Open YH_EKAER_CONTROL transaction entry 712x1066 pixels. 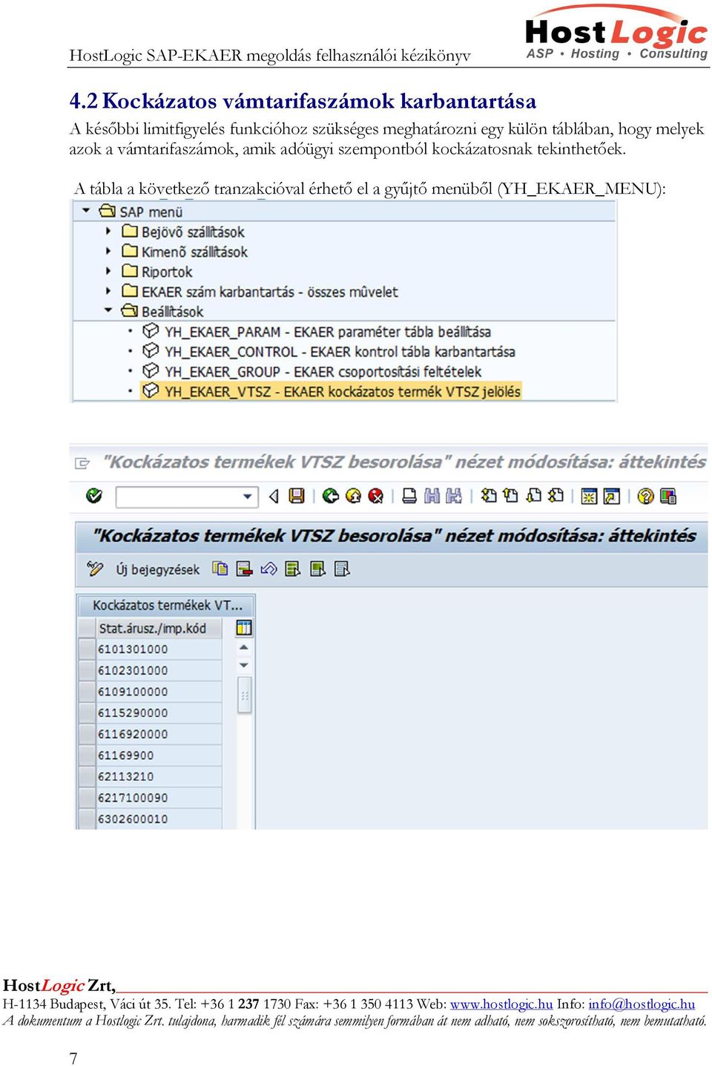[x=339, y=352]
